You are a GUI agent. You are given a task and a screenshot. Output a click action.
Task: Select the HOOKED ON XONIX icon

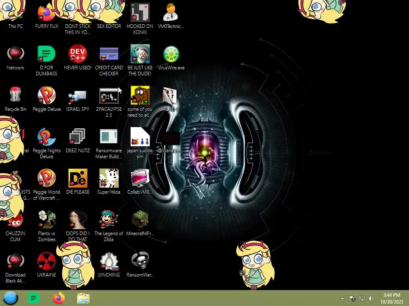(140, 19)
